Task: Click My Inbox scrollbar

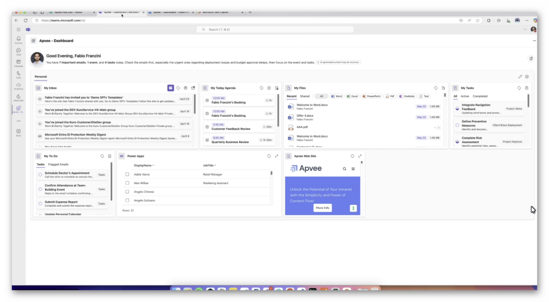Action: tap(195, 104)
